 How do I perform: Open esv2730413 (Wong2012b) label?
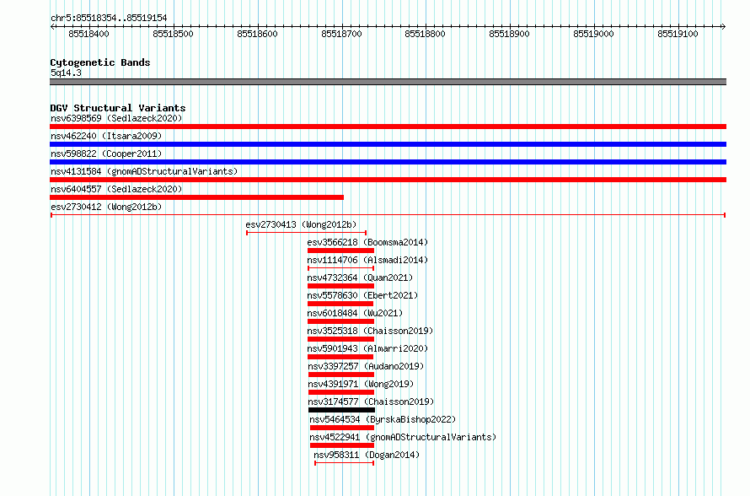click(301, 224)
